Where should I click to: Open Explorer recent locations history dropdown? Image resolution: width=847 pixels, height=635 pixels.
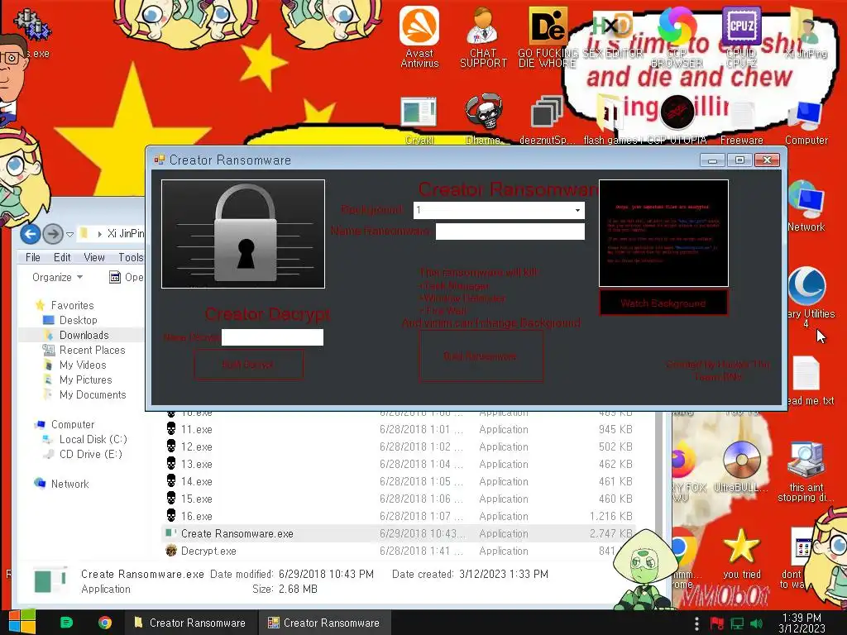[69, 234]
